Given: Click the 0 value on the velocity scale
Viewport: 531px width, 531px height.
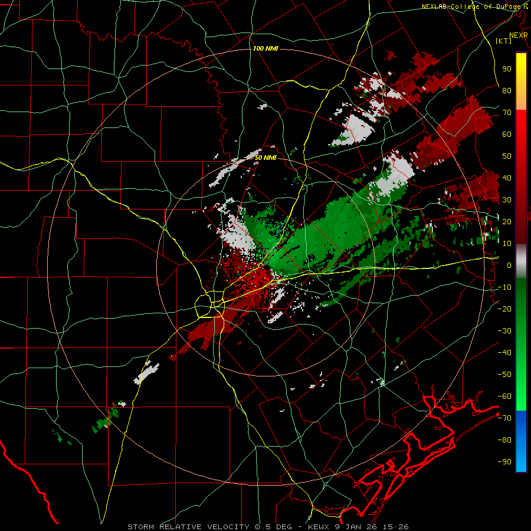Looking at the screenshot, I should [x=509, y=265].
